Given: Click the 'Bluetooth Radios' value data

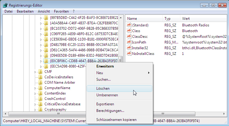Looking at the screenshot, I should tap(196, 25).
